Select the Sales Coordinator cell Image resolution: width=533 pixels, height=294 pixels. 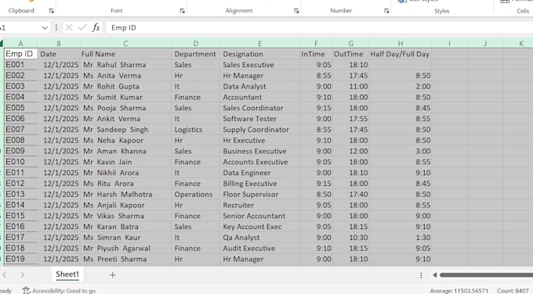(x=259, y=108)
